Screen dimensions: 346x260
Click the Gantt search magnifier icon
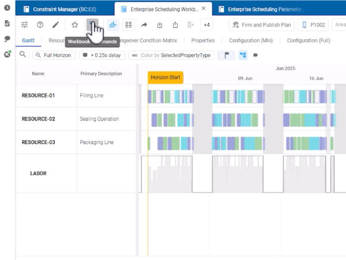[22, 54]
